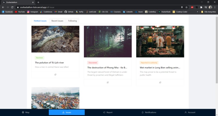Switch to the Following tab
The width and height of the screenshot is (218, 116).
(x=72, y=21)
